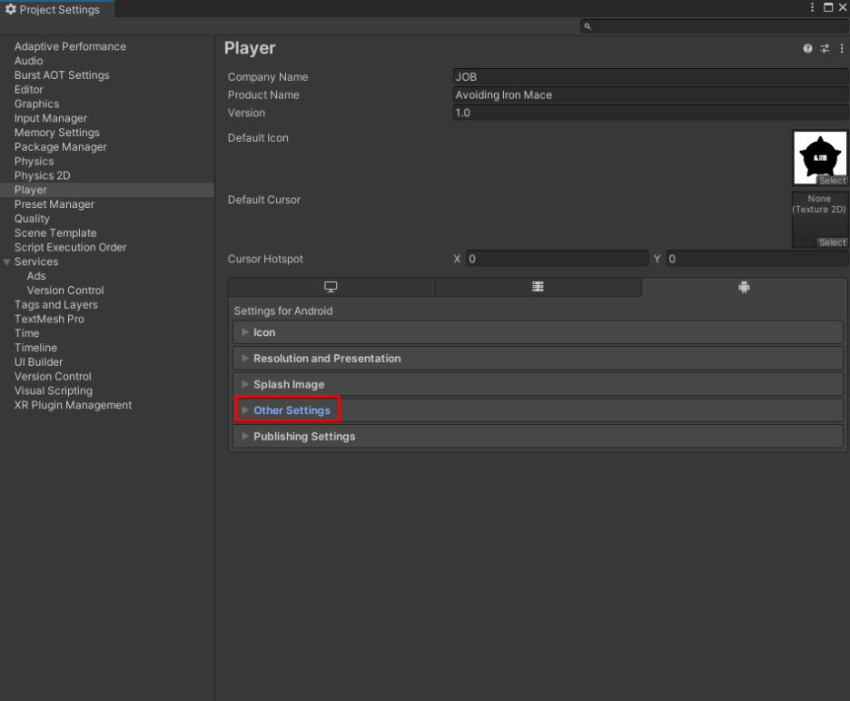Open Scene Template settings

click(55, 233)
